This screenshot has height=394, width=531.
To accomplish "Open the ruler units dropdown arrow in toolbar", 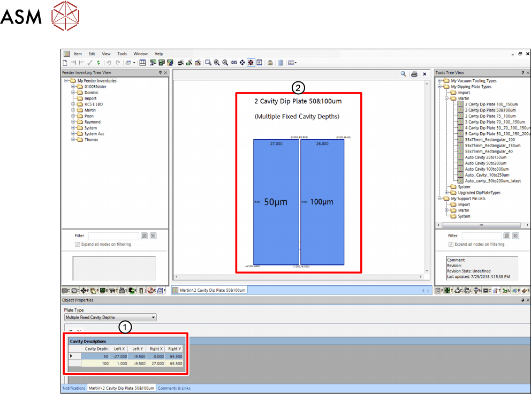I will [295, 63].
